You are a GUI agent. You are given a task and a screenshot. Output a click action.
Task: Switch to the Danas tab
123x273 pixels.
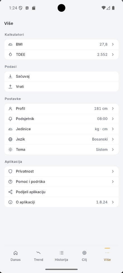[16, 256]
